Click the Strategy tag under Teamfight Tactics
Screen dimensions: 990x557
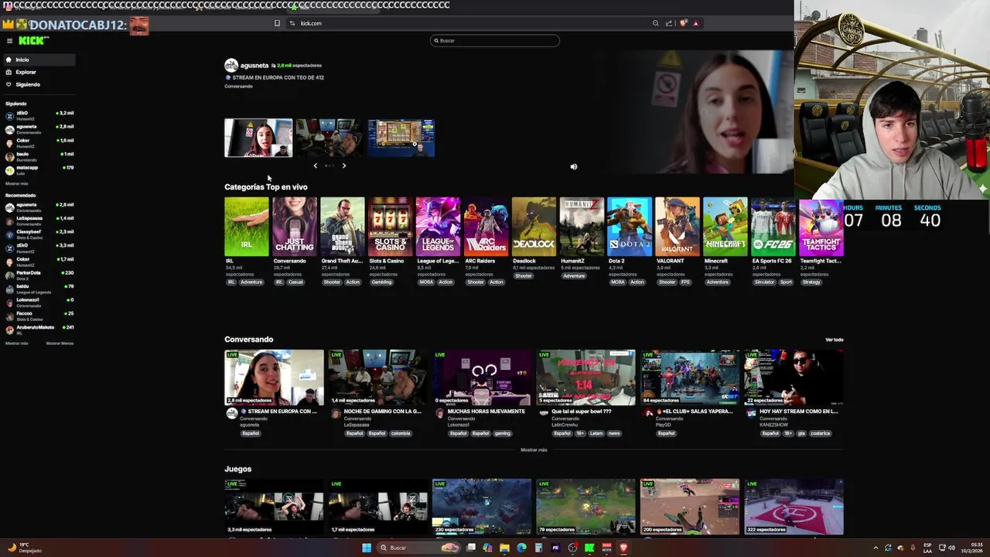[811, 282]
